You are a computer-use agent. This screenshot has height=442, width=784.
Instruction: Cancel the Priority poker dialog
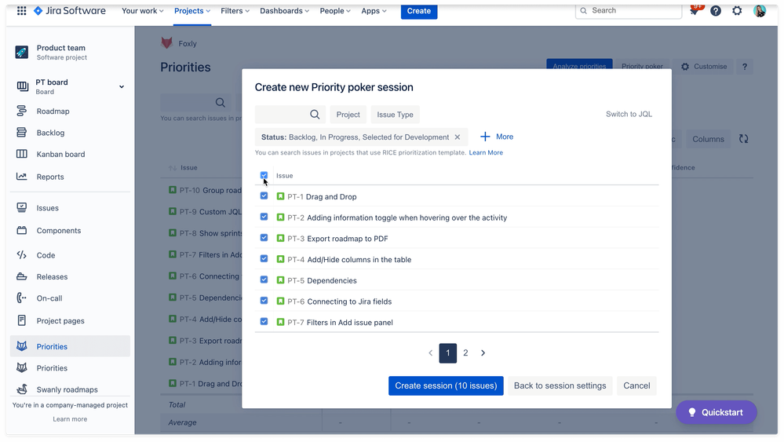coord(636,385)
